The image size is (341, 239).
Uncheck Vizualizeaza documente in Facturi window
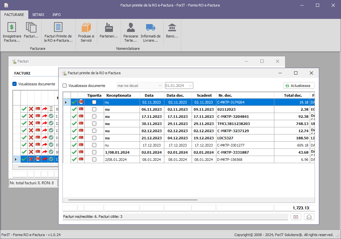point(14,84)
